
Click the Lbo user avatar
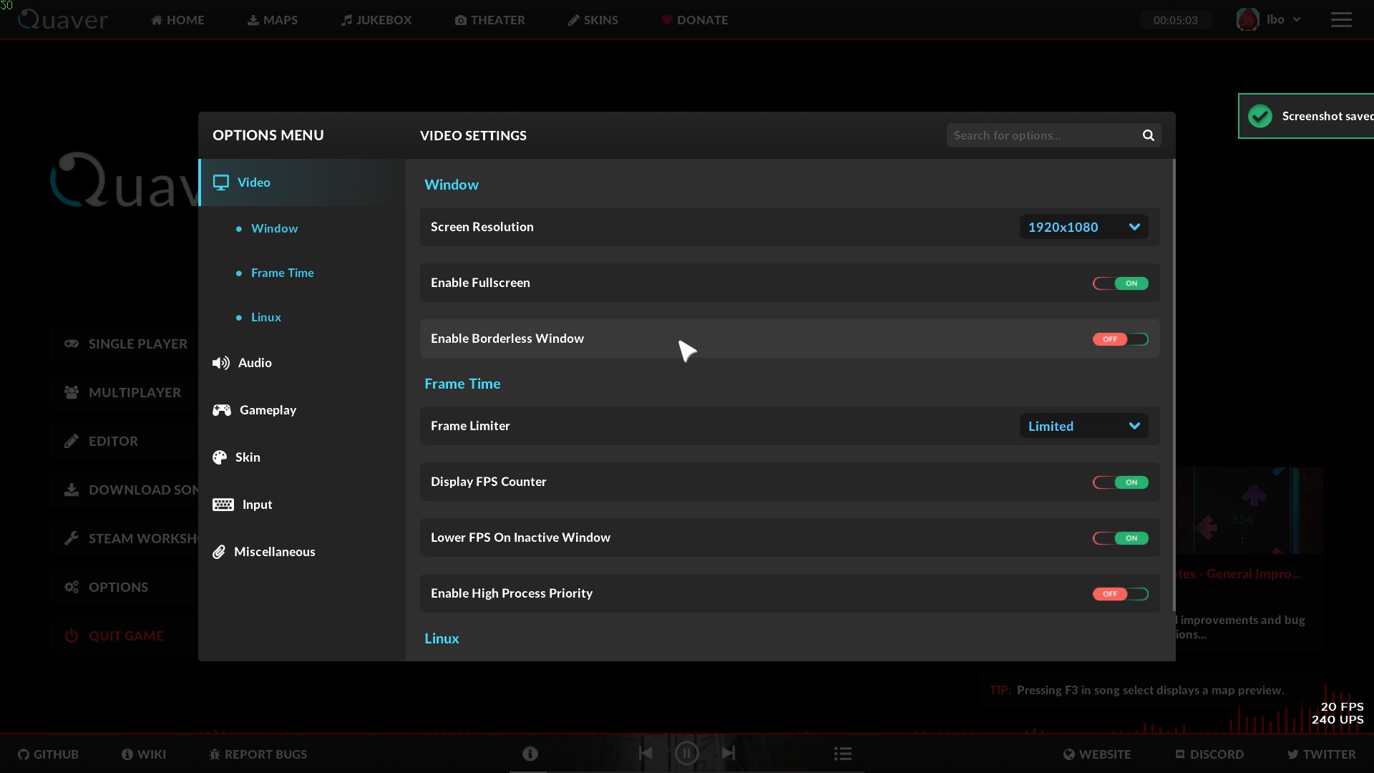click(x=1247, y=19)
